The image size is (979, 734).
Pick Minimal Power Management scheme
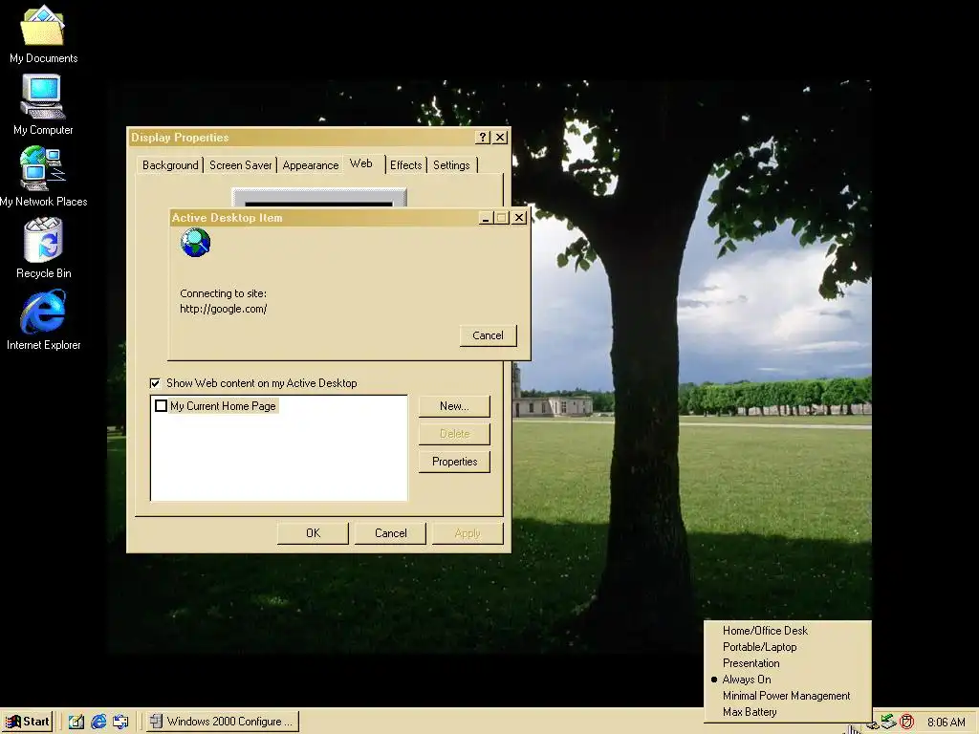click(x=788, y=696)
